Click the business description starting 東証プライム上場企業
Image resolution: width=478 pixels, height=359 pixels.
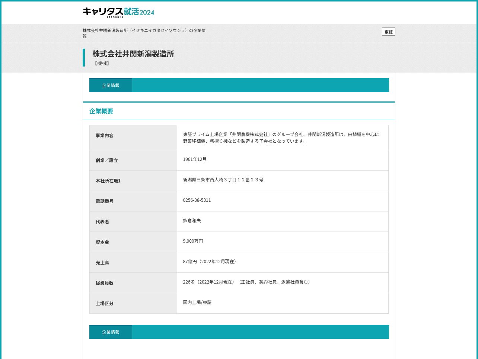click(x=281, y=138)
